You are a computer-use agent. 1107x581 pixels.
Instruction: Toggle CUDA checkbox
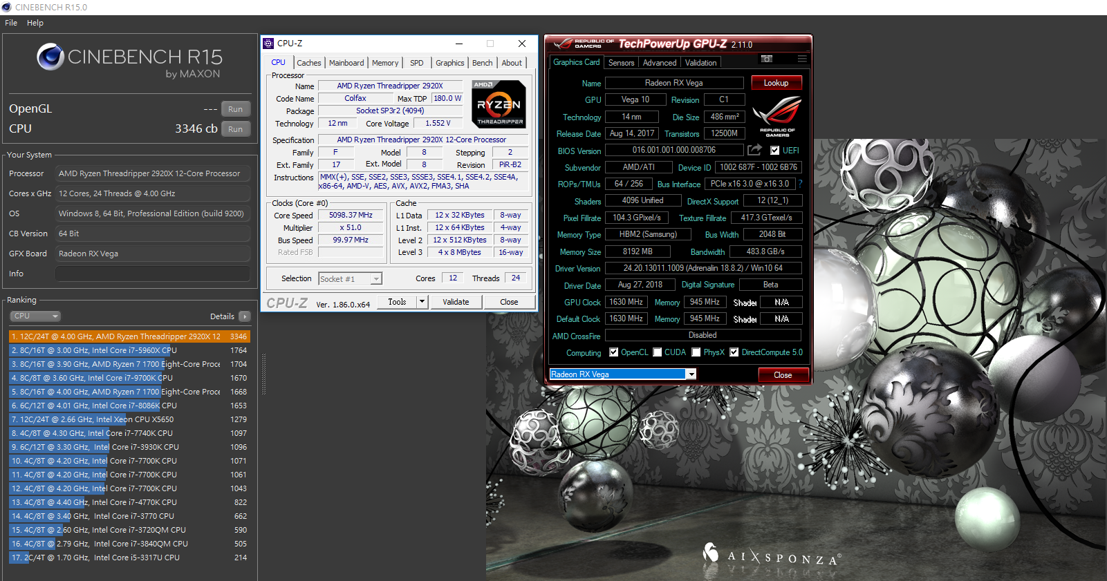pyautogui.click(x=658, y=352)
